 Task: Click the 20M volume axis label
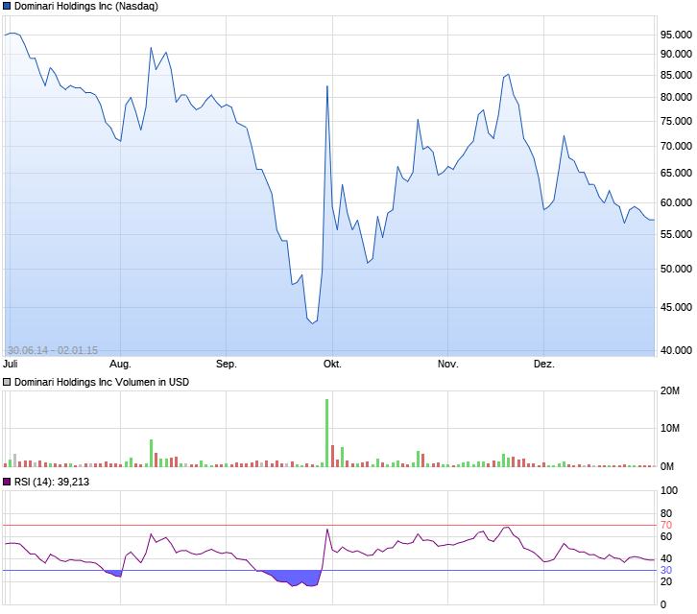pos(670,390)
